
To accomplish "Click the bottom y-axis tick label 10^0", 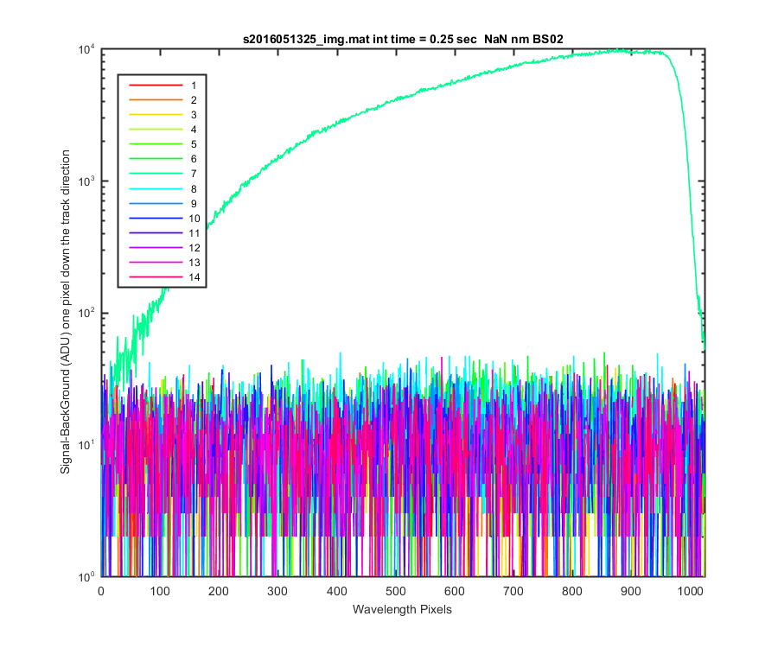I will (86, 576).
